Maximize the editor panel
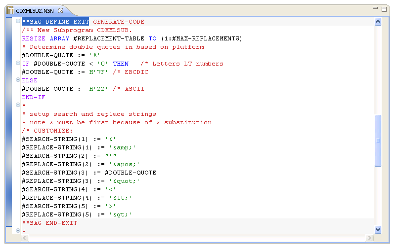Viewport: 395px width, 248px height. coord(385,9)
